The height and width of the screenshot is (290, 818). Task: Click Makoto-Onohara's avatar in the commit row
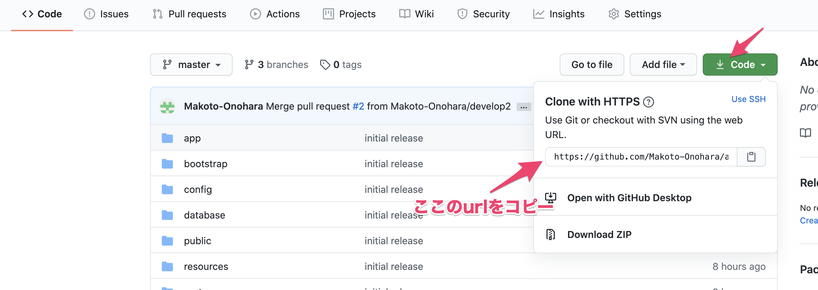coord(167,106)
